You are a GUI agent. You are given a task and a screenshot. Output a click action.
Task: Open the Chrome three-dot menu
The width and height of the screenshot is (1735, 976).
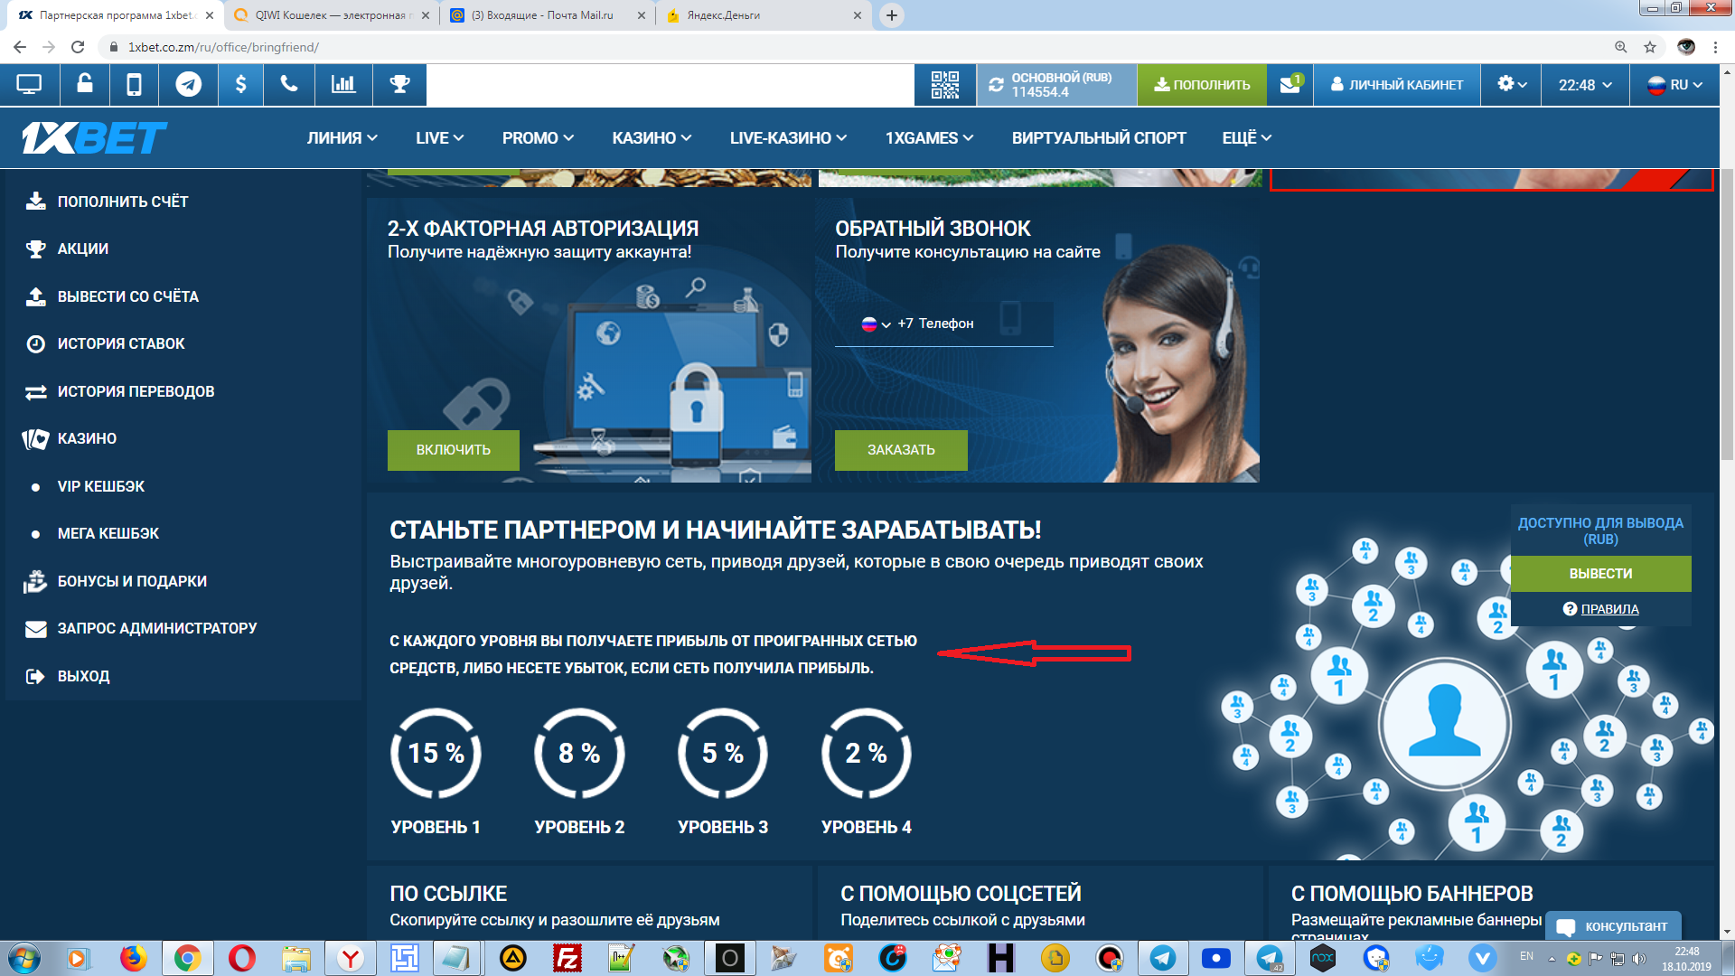[x=1715, y=47]
